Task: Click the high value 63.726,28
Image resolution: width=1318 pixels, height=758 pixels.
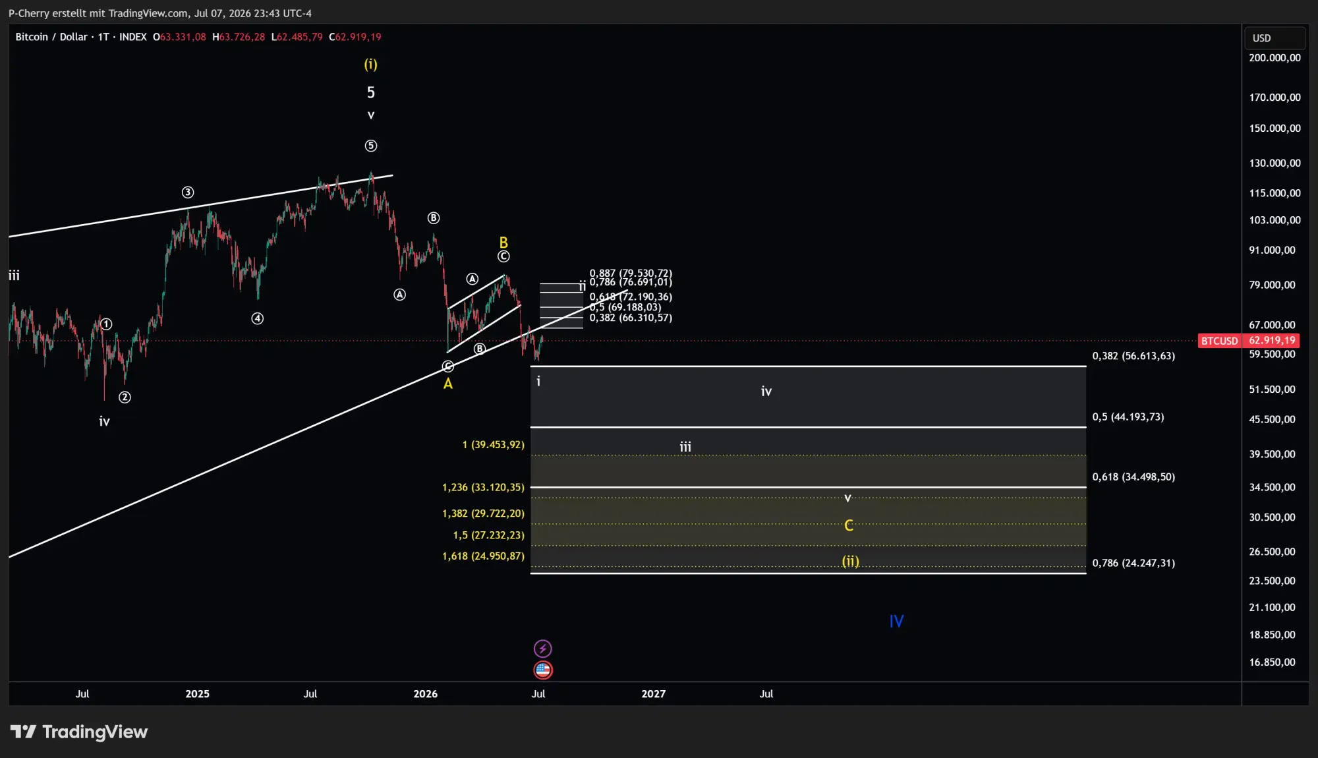Action: coord(242,37)
